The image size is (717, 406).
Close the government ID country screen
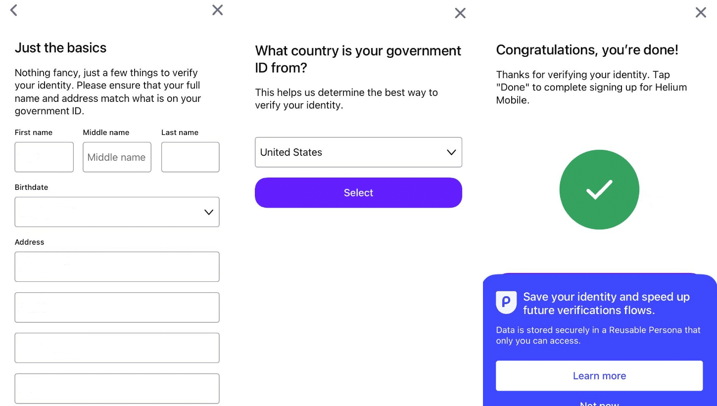pos(460,13)
